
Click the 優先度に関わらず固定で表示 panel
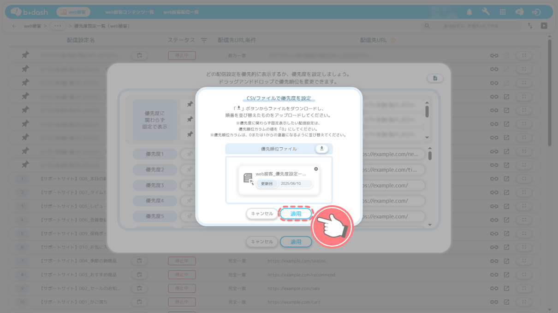coord(155,120)
